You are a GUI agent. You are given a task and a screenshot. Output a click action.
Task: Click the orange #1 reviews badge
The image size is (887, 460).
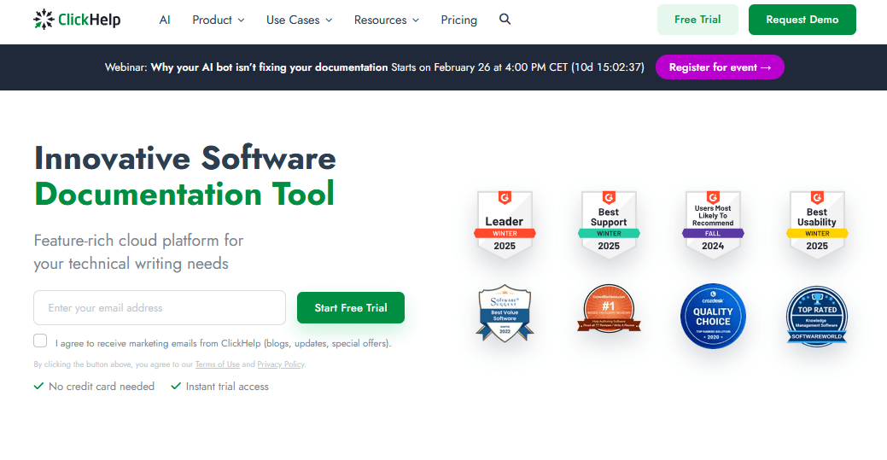(x=609, y=308)
